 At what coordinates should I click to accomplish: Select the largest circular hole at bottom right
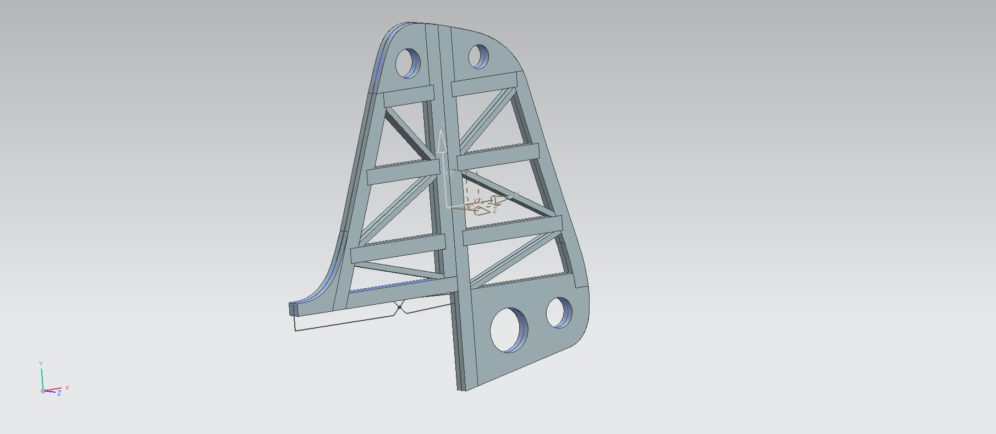[508, 330]
